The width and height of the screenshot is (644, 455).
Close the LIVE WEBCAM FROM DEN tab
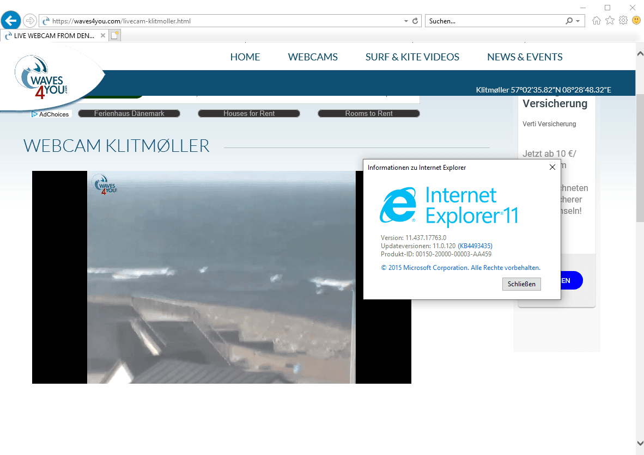coord(103,36)
